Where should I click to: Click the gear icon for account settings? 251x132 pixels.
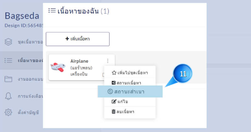(8, 112)
